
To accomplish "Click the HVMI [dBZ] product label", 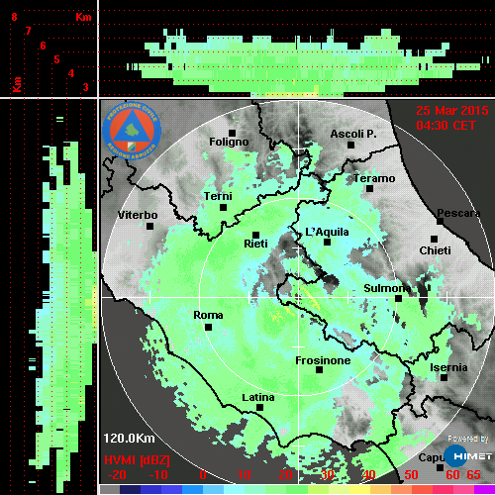I will click(x=137, y=460).
